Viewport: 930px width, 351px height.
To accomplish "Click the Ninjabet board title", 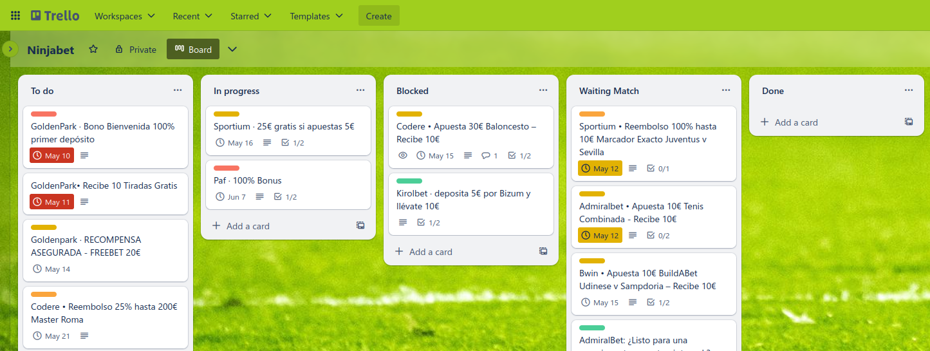I will click(51, 50).
